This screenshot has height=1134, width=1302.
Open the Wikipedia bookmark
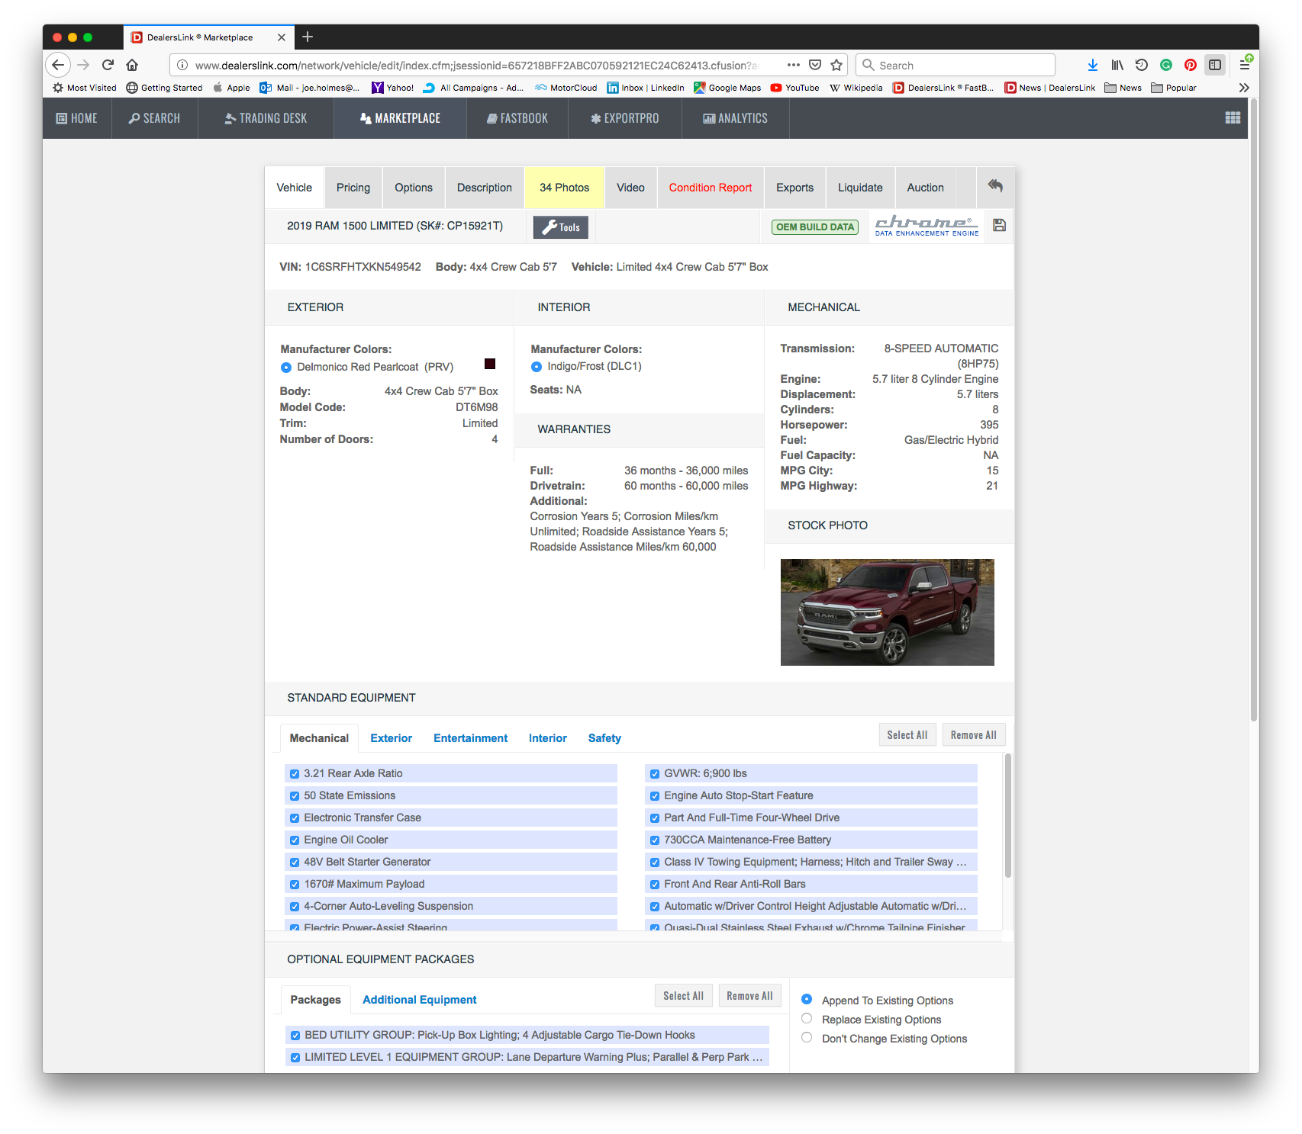point(856,88)
